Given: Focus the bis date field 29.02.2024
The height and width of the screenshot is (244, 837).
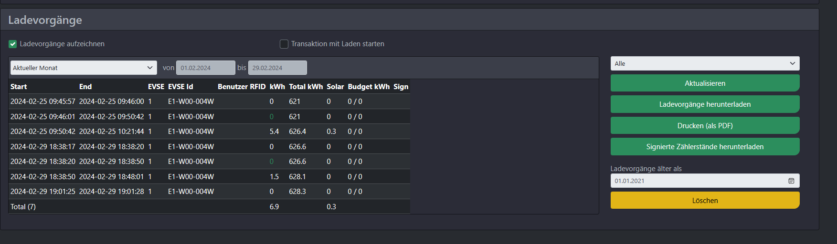Looking at the screenshot, I should [x=277, y=68].
